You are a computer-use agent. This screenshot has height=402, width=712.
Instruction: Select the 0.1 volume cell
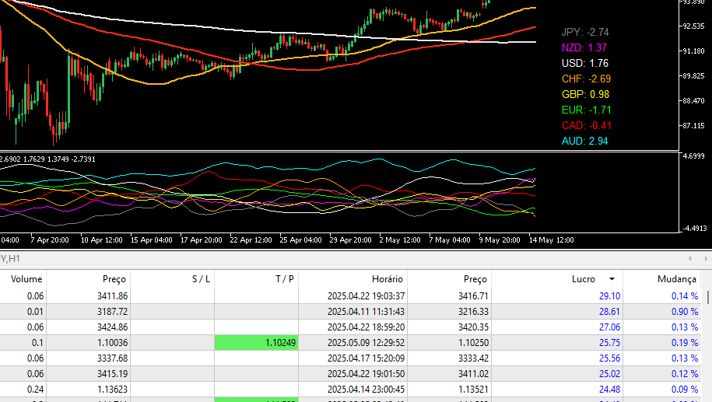37,343
